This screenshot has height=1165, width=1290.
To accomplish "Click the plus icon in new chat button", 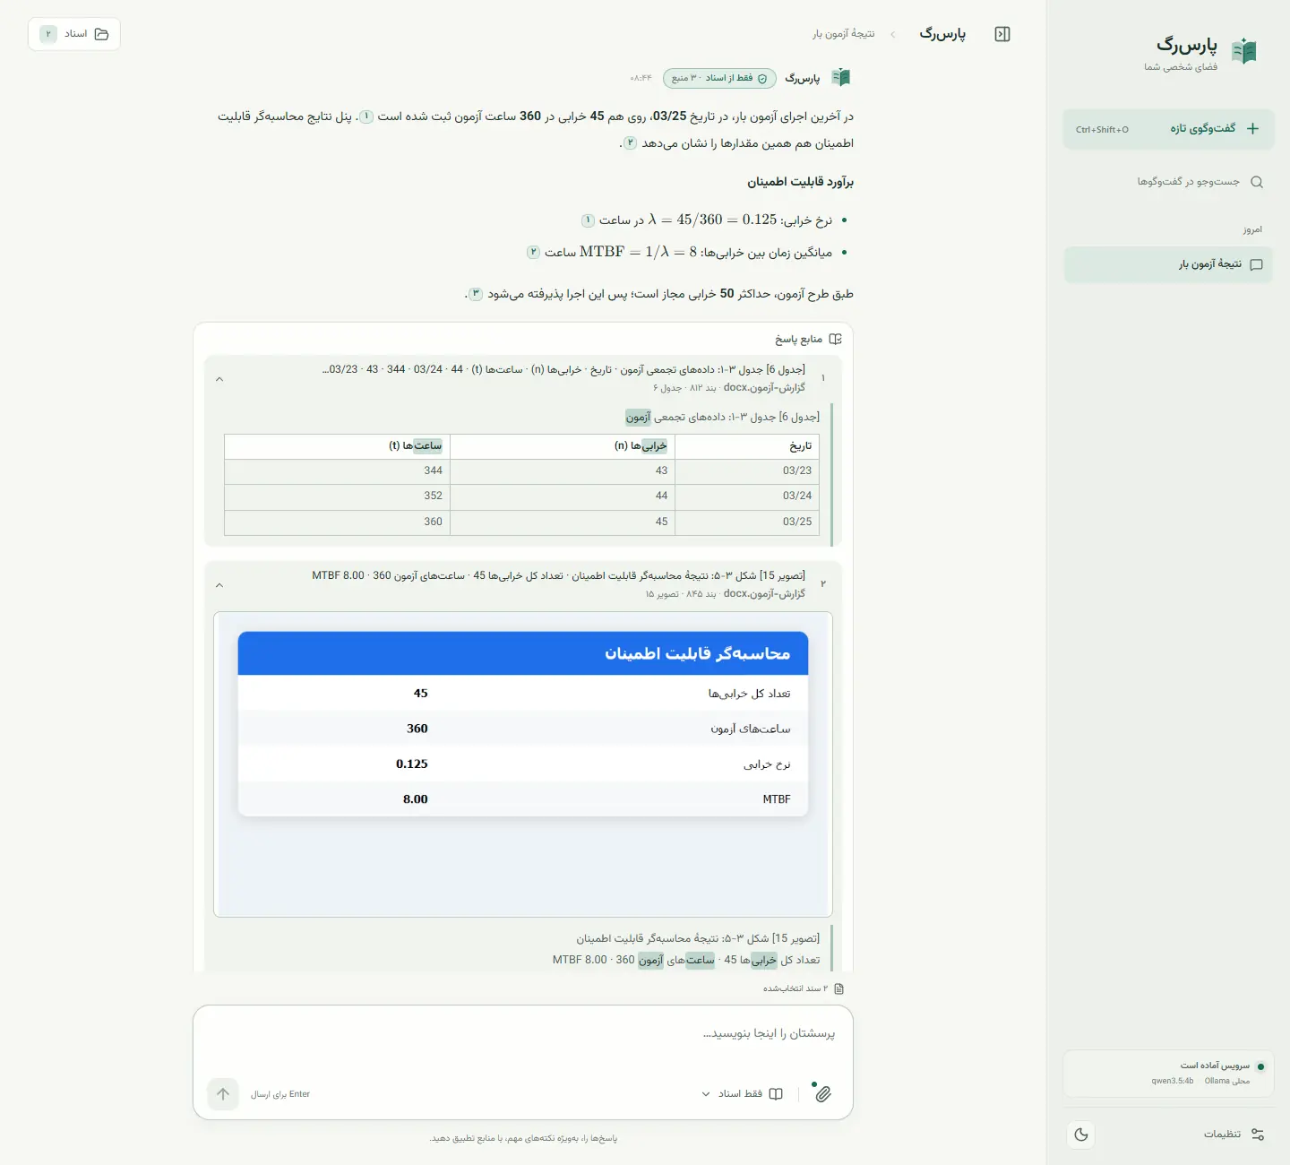I will tap(1252, 129).
